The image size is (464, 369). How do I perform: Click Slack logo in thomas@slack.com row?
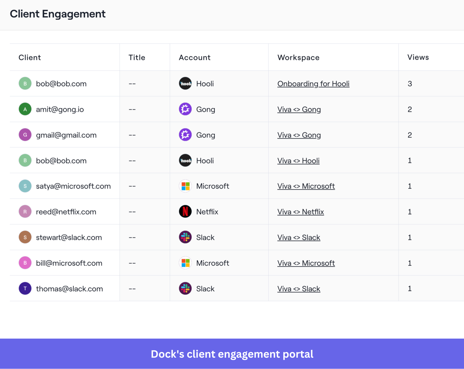tap(185, 289)
